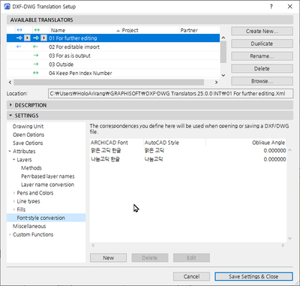Click translator list horizontal scrollbar thumb

(109, 83)
